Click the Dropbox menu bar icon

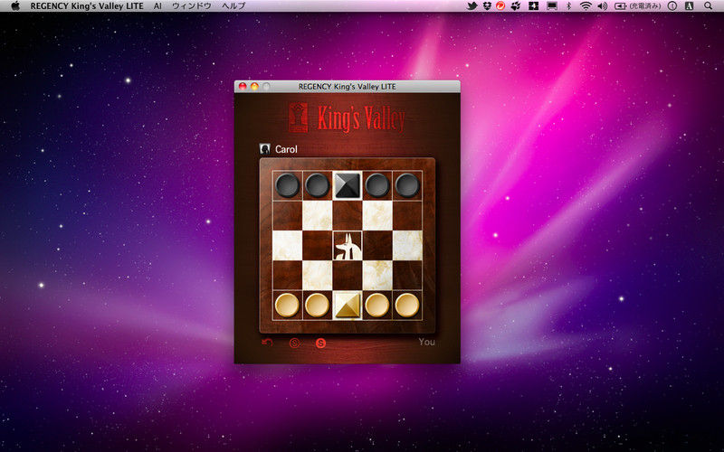[487, 6]
